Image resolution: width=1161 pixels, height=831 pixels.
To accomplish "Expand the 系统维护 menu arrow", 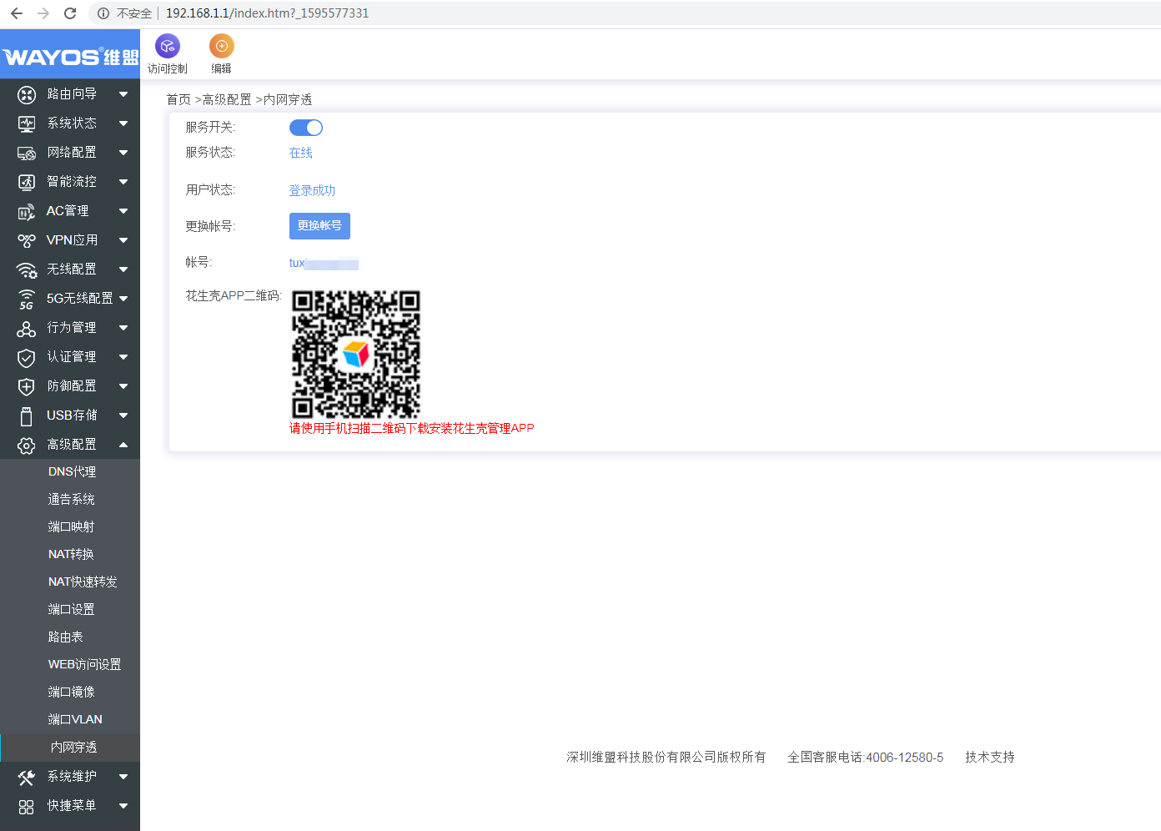I will [x=123, y=777].
